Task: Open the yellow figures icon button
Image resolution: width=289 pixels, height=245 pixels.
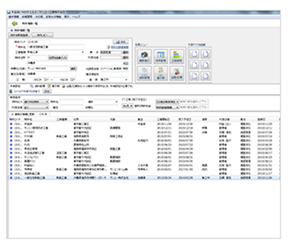Action: pyautogui.click(x=161, y=73)
